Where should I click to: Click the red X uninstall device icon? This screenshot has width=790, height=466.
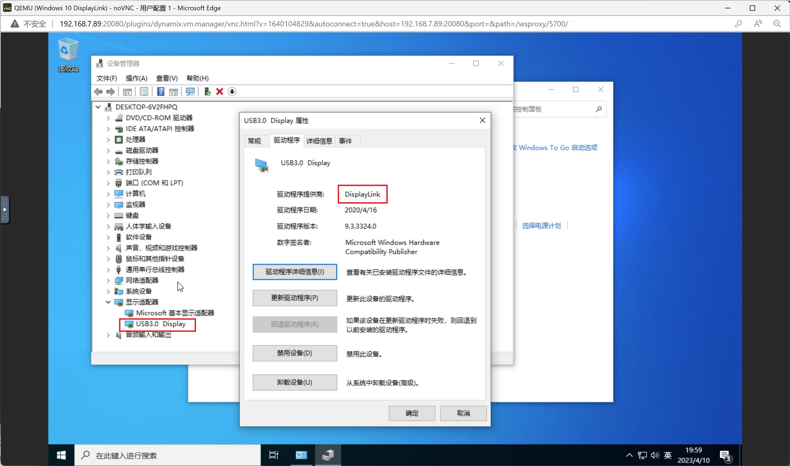pyautogui.click(x=220, y=92)
